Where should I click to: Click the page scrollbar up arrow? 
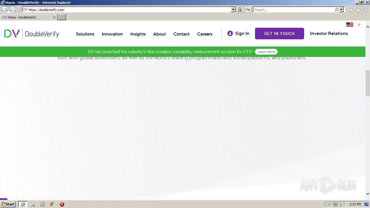click(x=368, y=27)
